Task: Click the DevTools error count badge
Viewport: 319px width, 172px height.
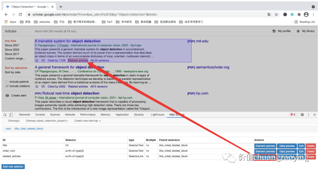Action: (x=293, y=115)
